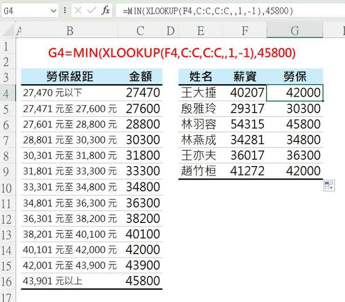Select column F header

(x=245, y=31)
